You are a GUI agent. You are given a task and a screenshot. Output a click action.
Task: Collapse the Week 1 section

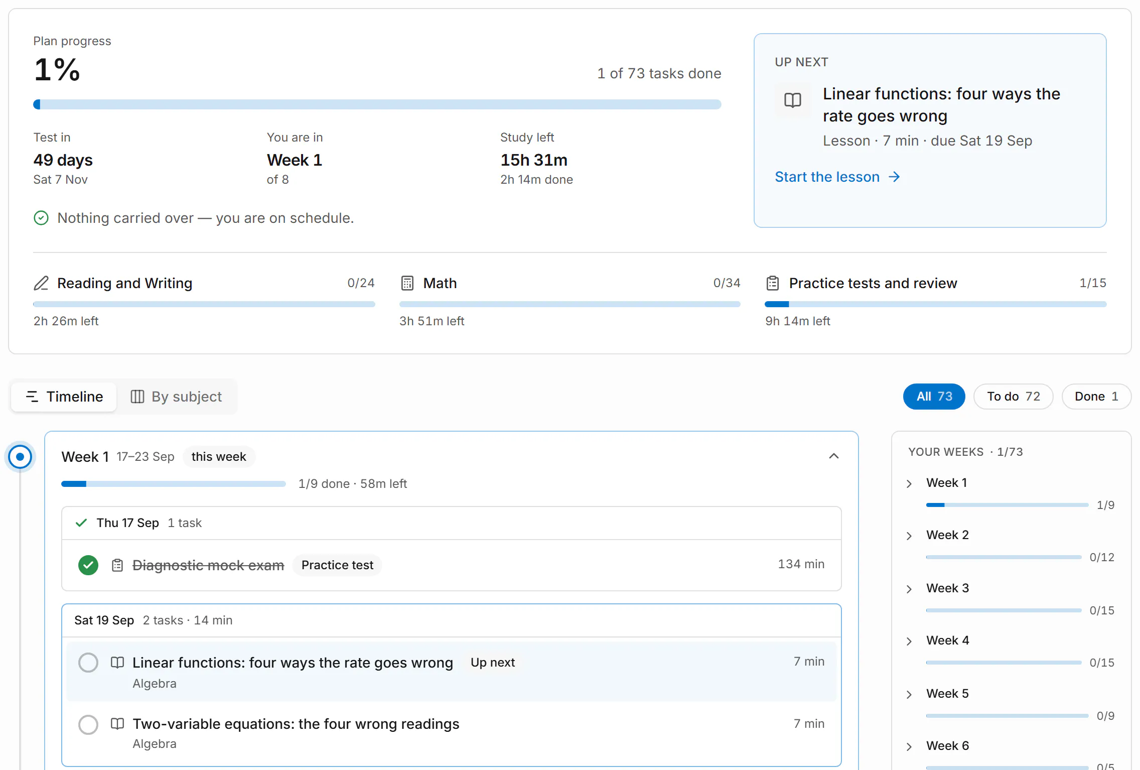(834, 456)
